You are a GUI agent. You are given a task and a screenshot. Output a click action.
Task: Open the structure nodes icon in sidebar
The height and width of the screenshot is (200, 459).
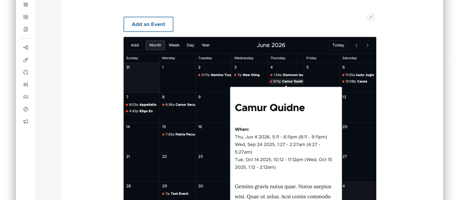point(26,48)
